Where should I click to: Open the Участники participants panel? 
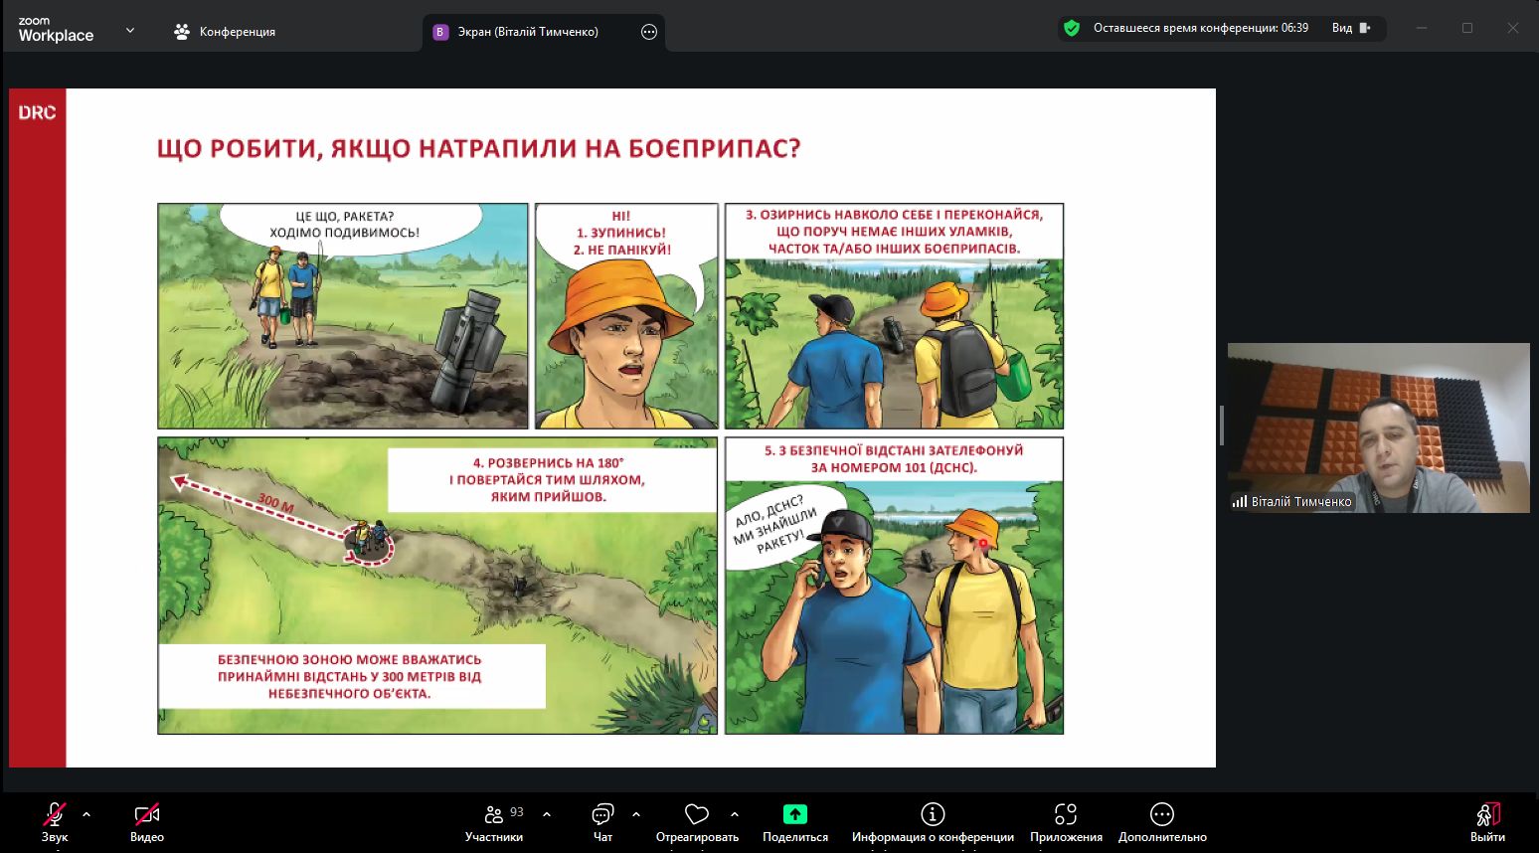coord(494,815)
